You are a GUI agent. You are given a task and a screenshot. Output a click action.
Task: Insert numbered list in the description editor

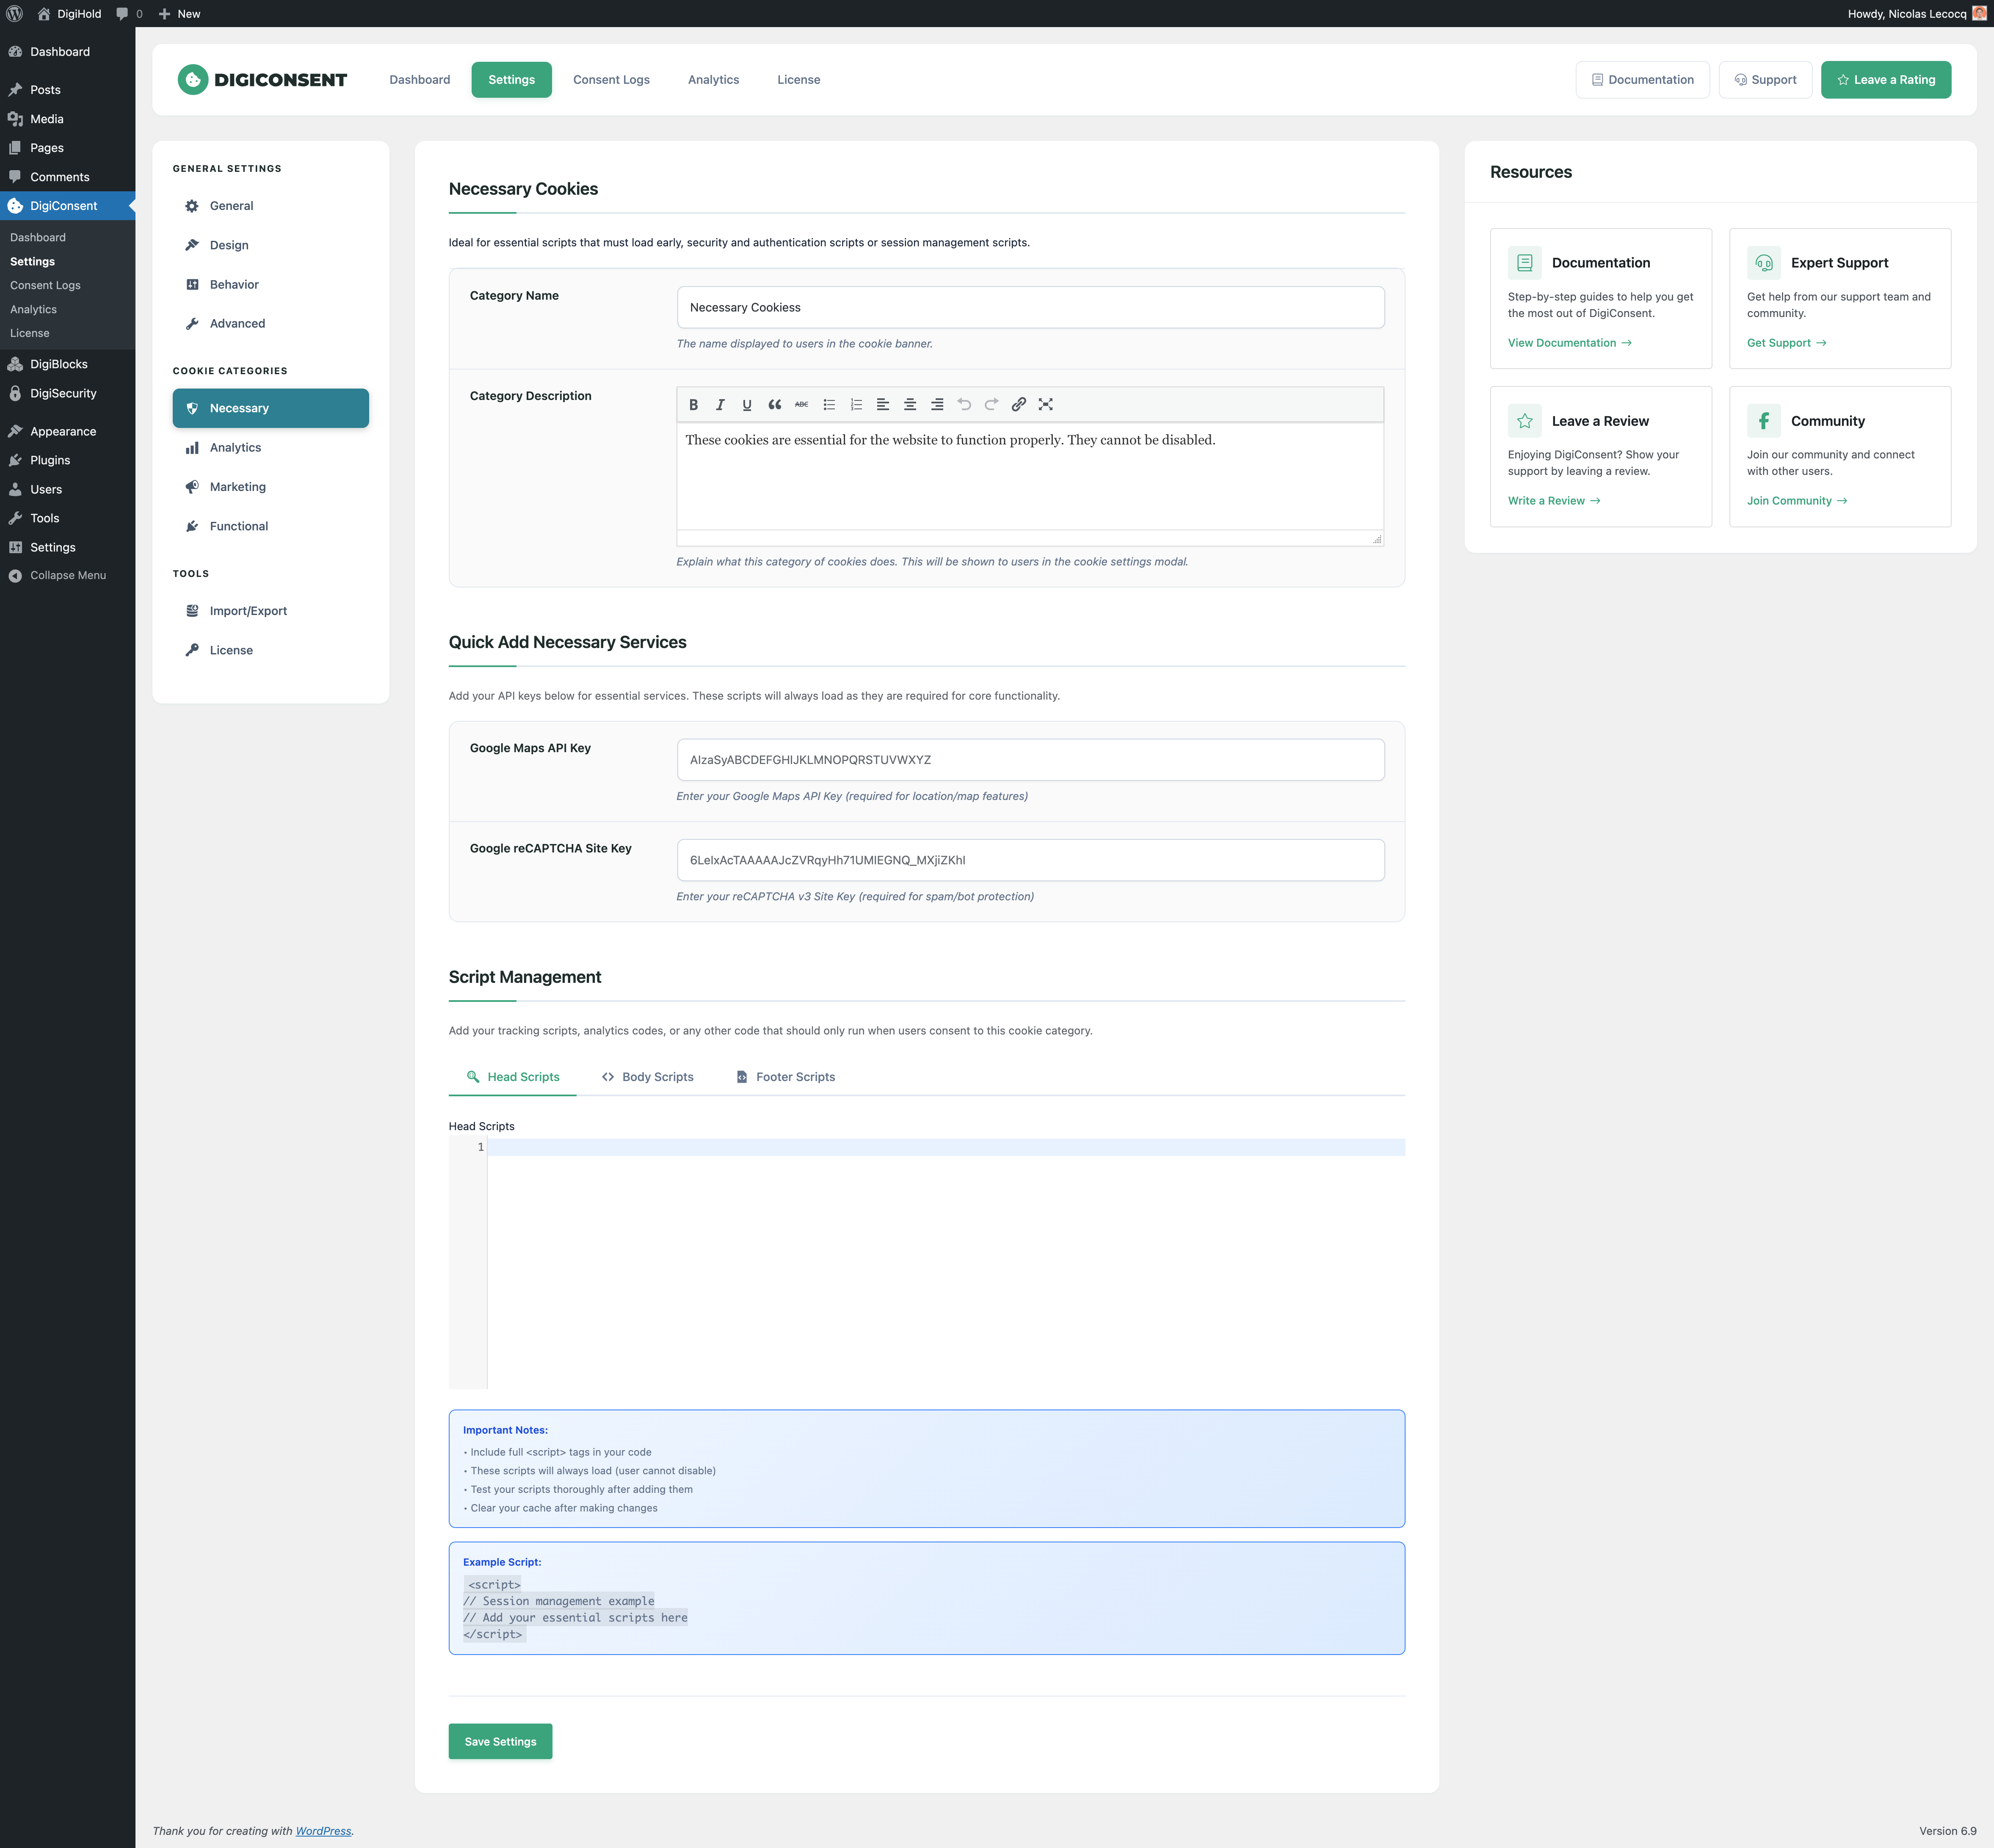(x=856, y=405)
